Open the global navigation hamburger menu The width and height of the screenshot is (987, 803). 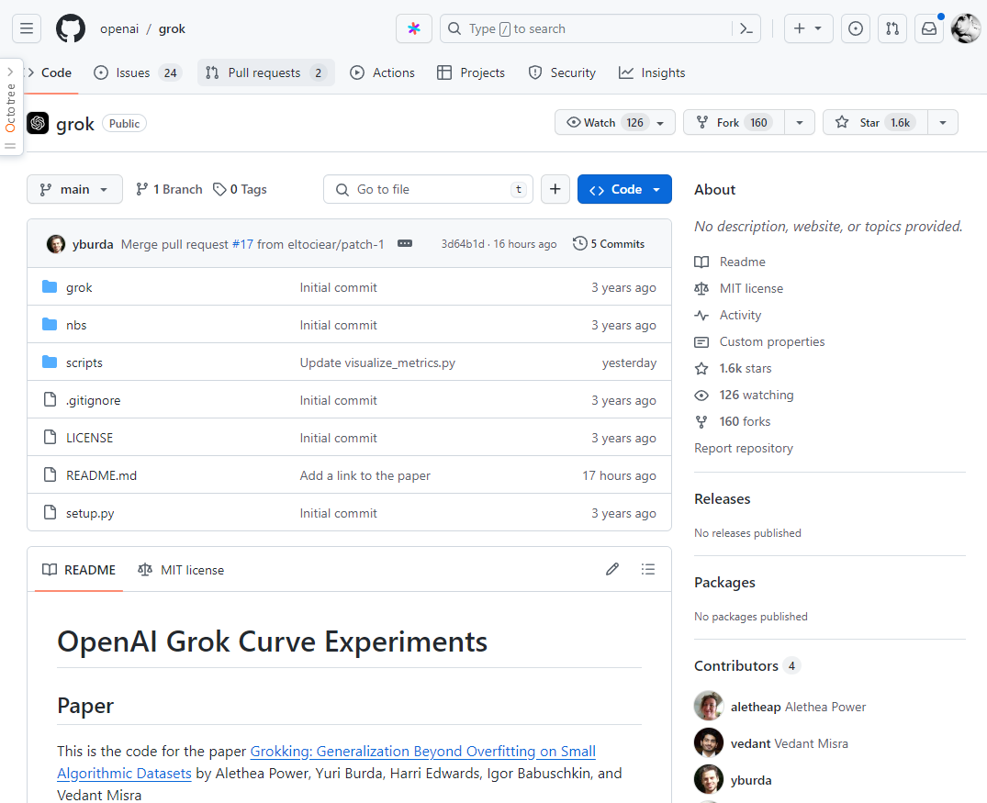point(27,28)
